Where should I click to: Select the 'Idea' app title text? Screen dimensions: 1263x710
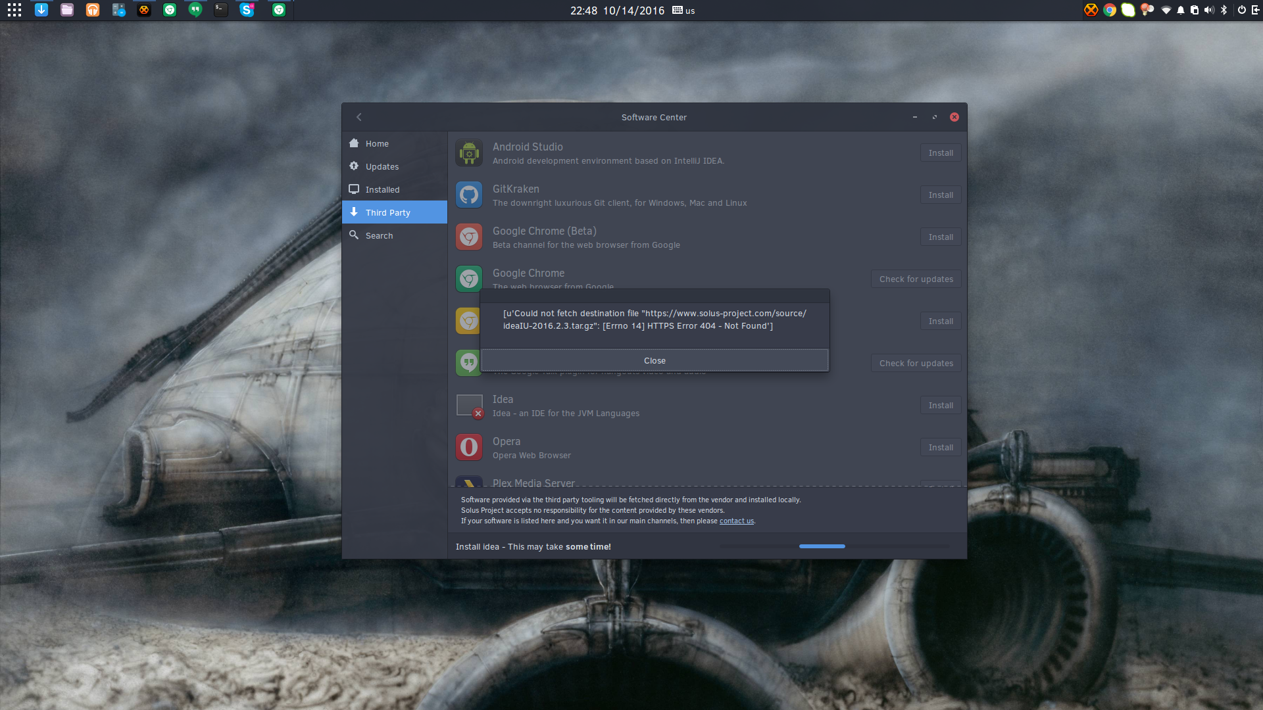(x=503, y=399)
